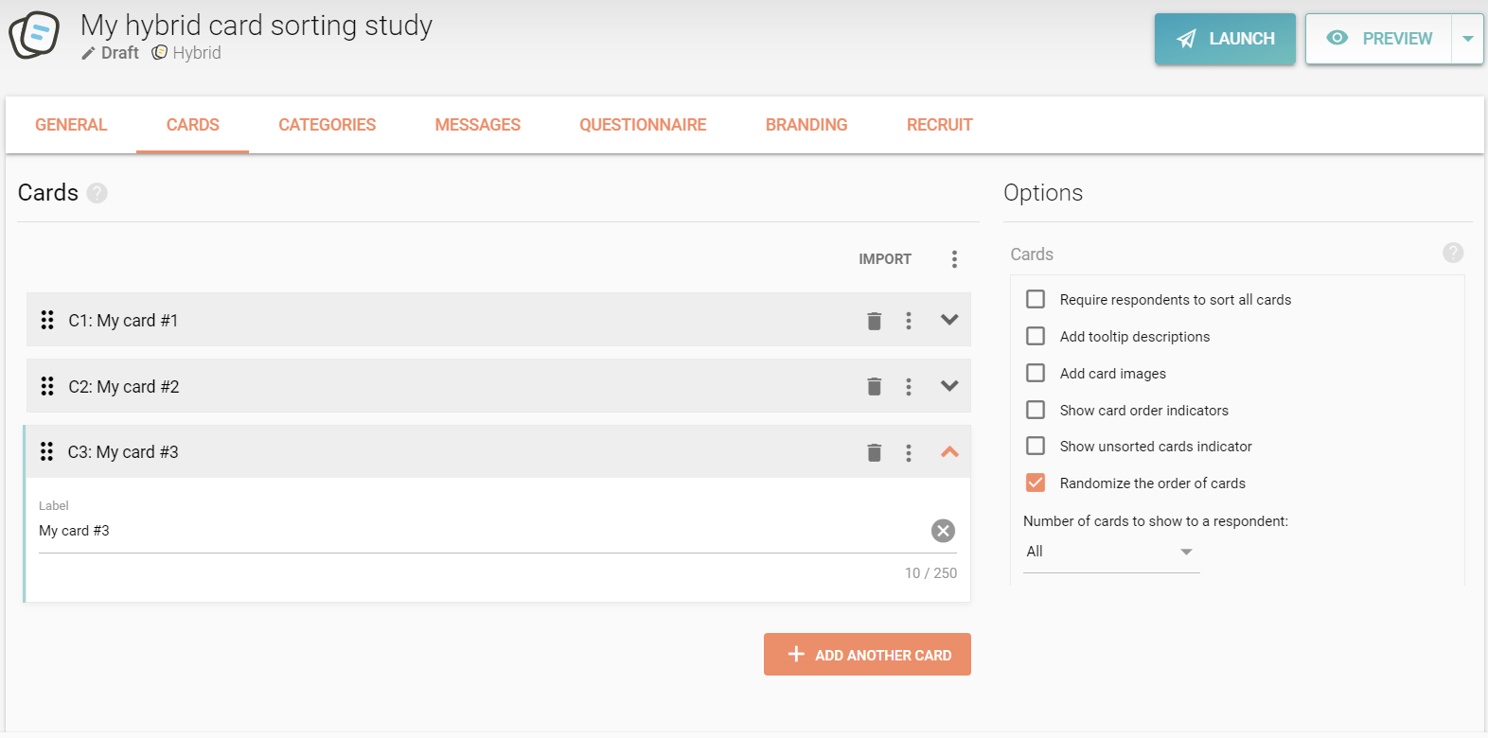Grab drag handle of card C1

click(x=47, y=321)
